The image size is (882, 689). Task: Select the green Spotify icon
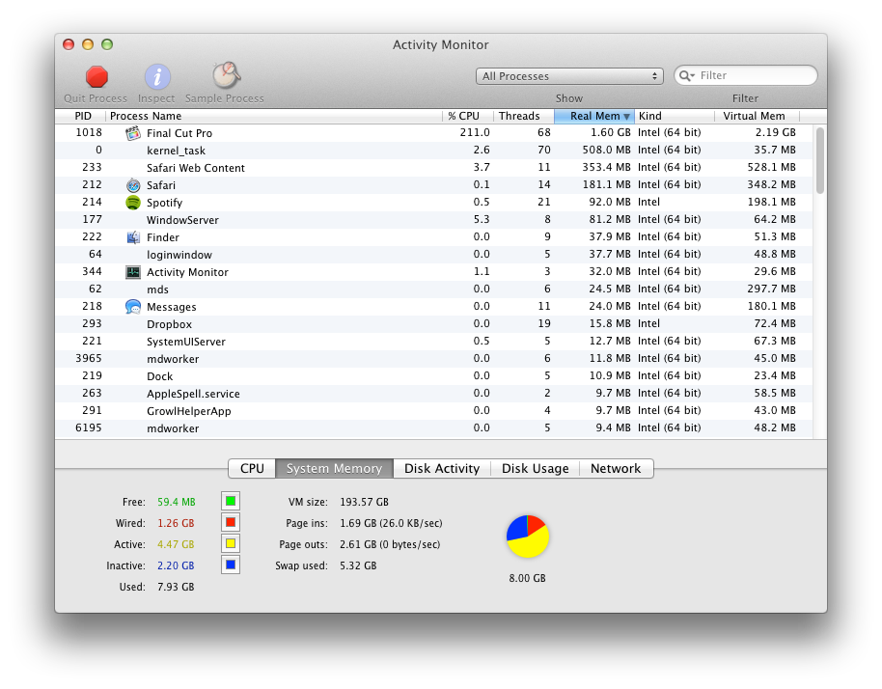point(133,203)
